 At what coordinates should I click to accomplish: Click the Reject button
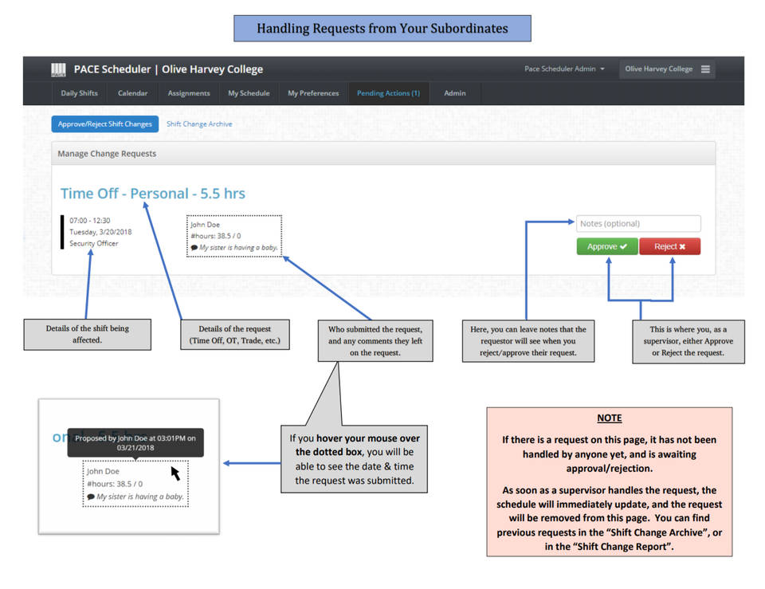point(669,246)
